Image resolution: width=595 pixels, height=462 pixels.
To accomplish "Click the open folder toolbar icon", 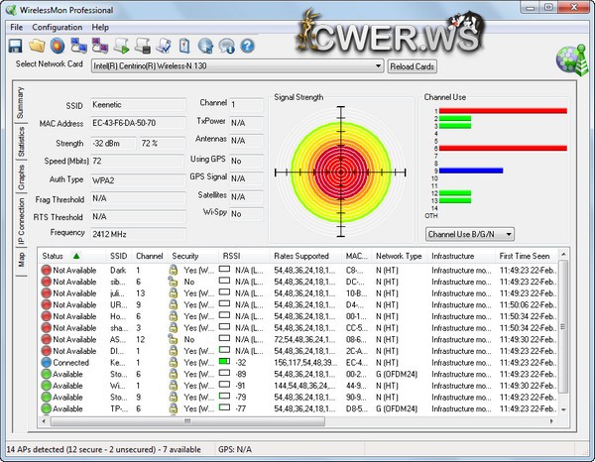I will [x=37, y=46].
